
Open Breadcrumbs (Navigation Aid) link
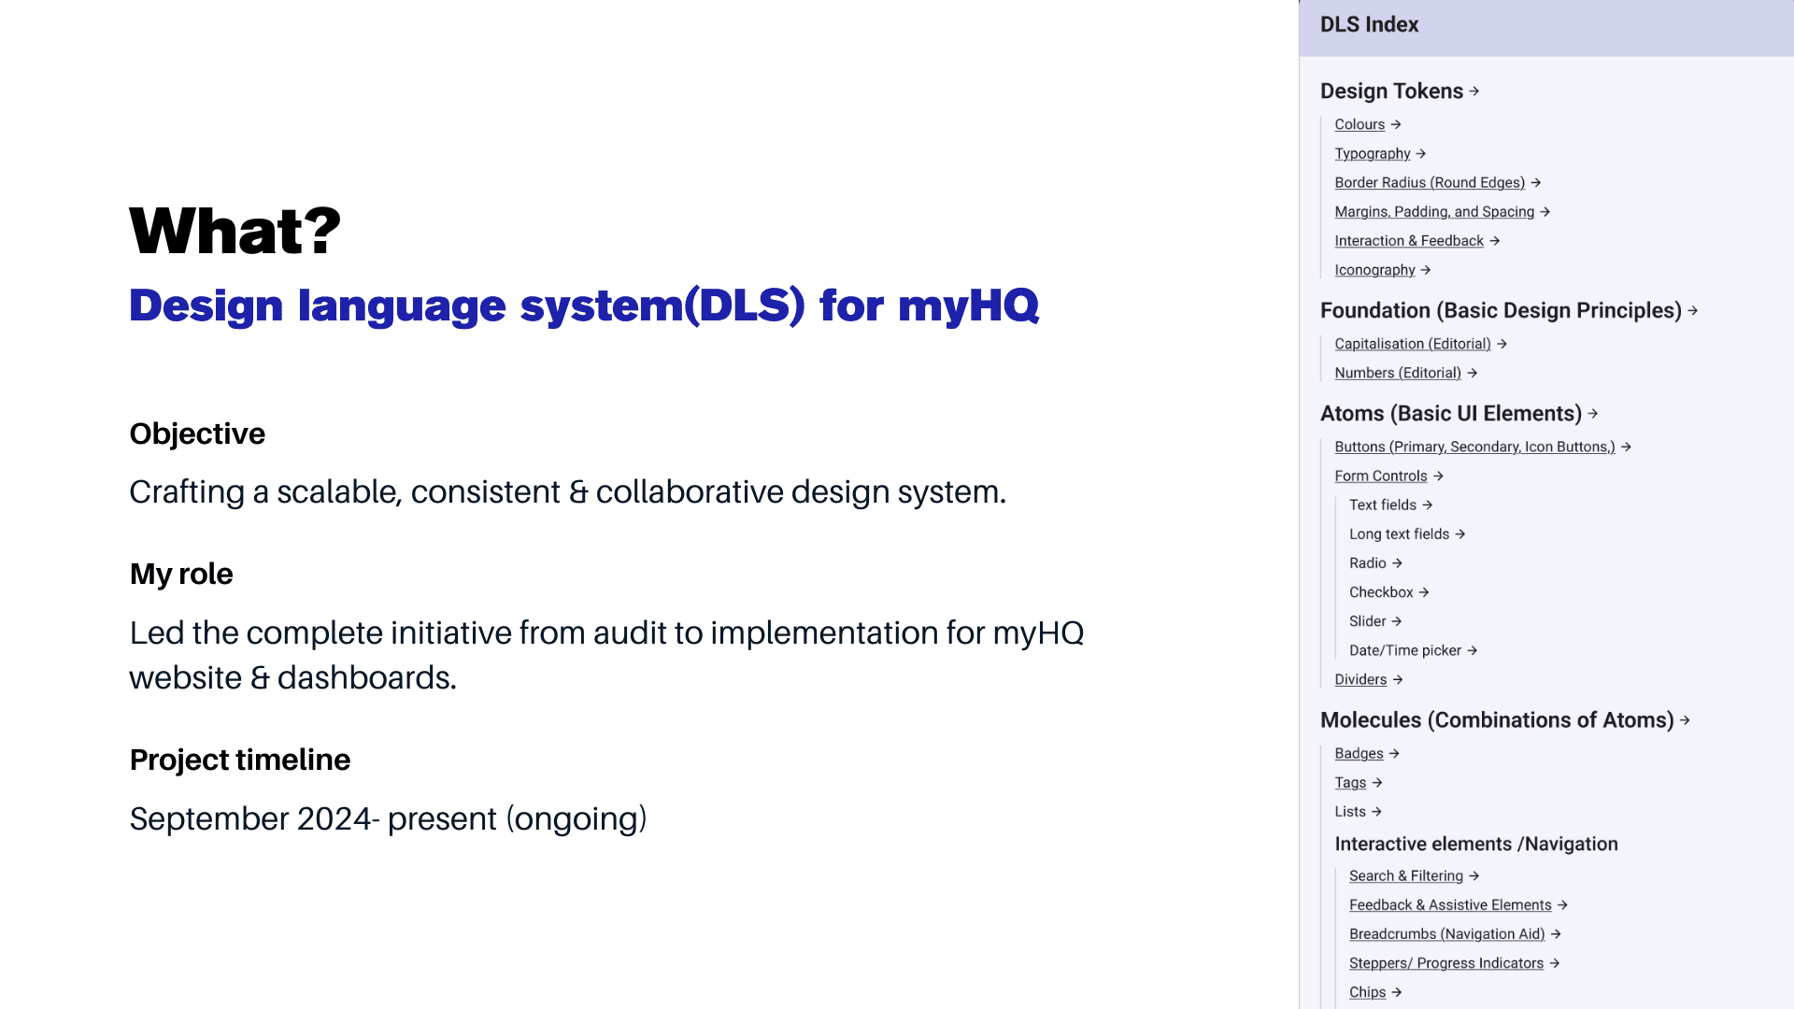[1446, 934]
